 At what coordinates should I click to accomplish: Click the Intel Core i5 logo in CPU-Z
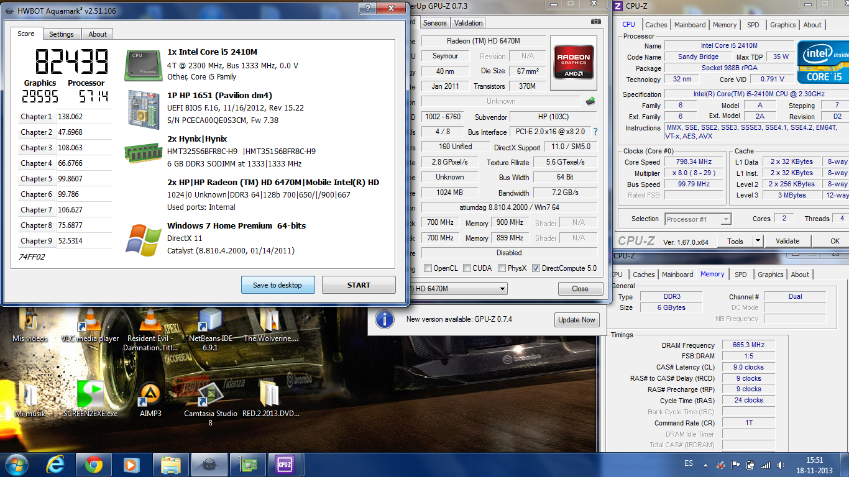click(824, 62)
